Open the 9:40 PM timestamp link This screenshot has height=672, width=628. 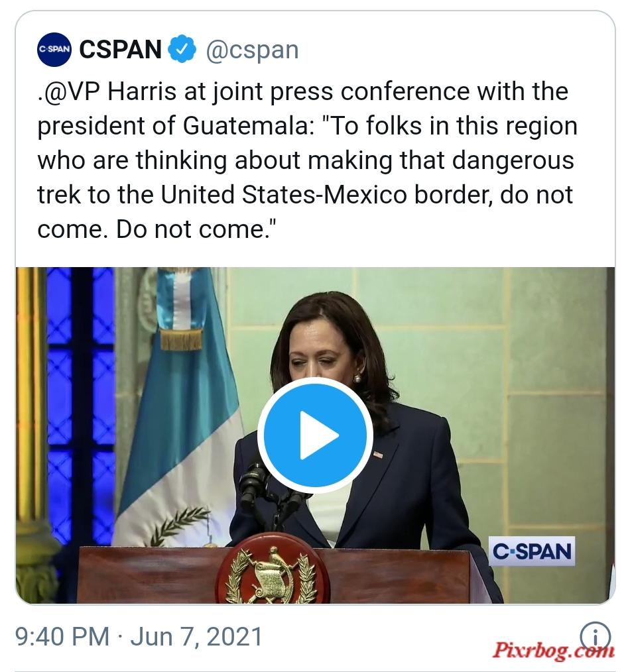pos(62,636)
